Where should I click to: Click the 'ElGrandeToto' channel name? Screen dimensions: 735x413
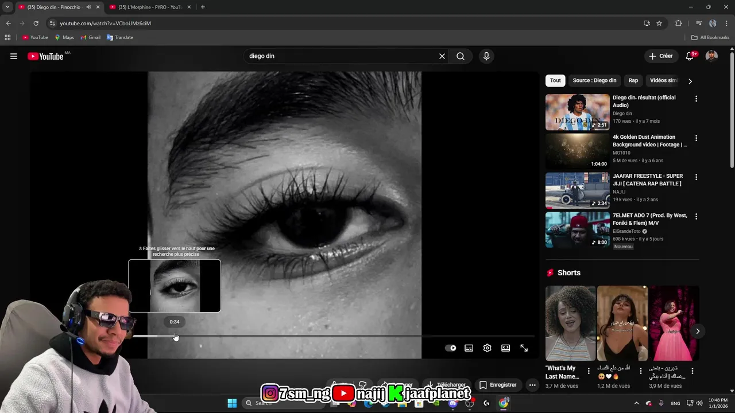pos(627,231)
